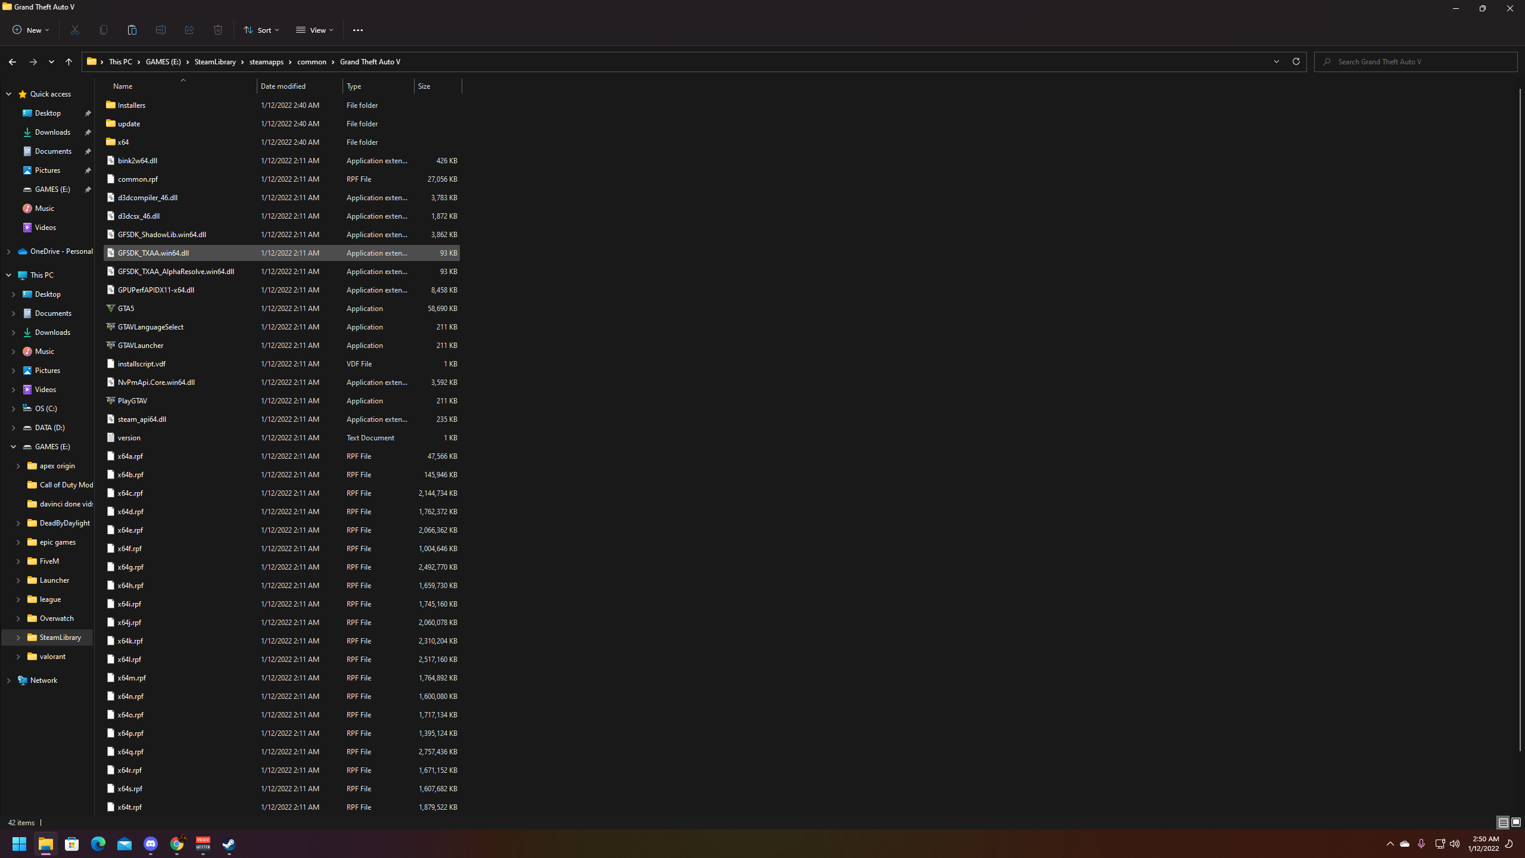Viewport: 1525px width, 858px height.
Task: Select the version text document
Action: [x=282, y=438]
